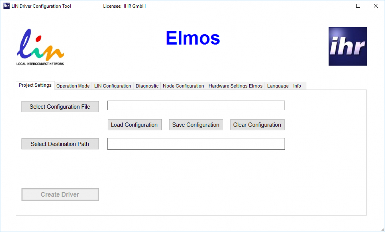
Task: Click Save Configuration
Action: [x=196, y=125]
